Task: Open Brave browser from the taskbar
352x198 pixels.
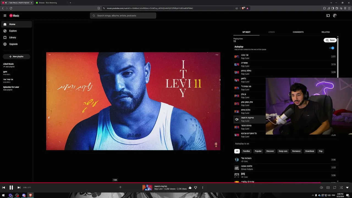Action: [31, 195]
